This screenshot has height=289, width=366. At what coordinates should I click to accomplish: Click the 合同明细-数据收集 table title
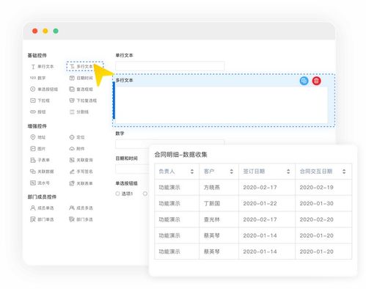(x=180, y=155)
